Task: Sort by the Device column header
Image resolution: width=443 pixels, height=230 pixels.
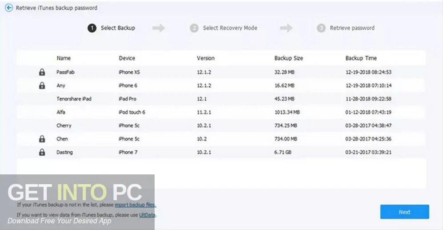Action: click(x=127, y=58)
